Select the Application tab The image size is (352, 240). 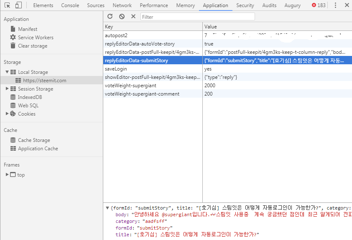[x=216, y=5]
